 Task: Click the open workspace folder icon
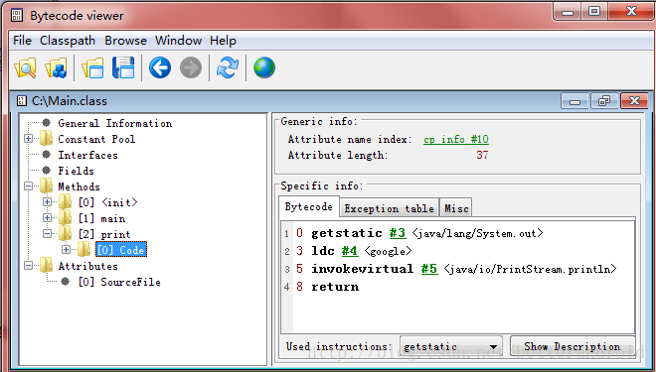tap(92, 67)
